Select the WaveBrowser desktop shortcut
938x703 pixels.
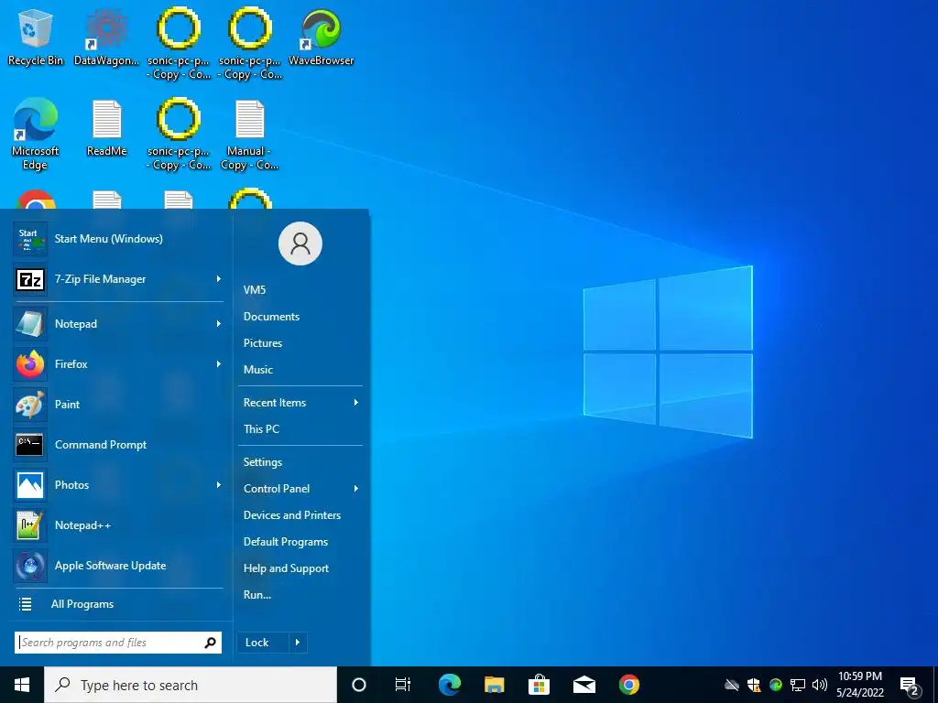tap(322, 37)
